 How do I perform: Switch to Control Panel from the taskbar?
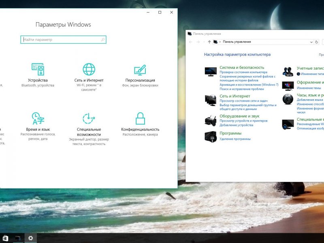18,238
